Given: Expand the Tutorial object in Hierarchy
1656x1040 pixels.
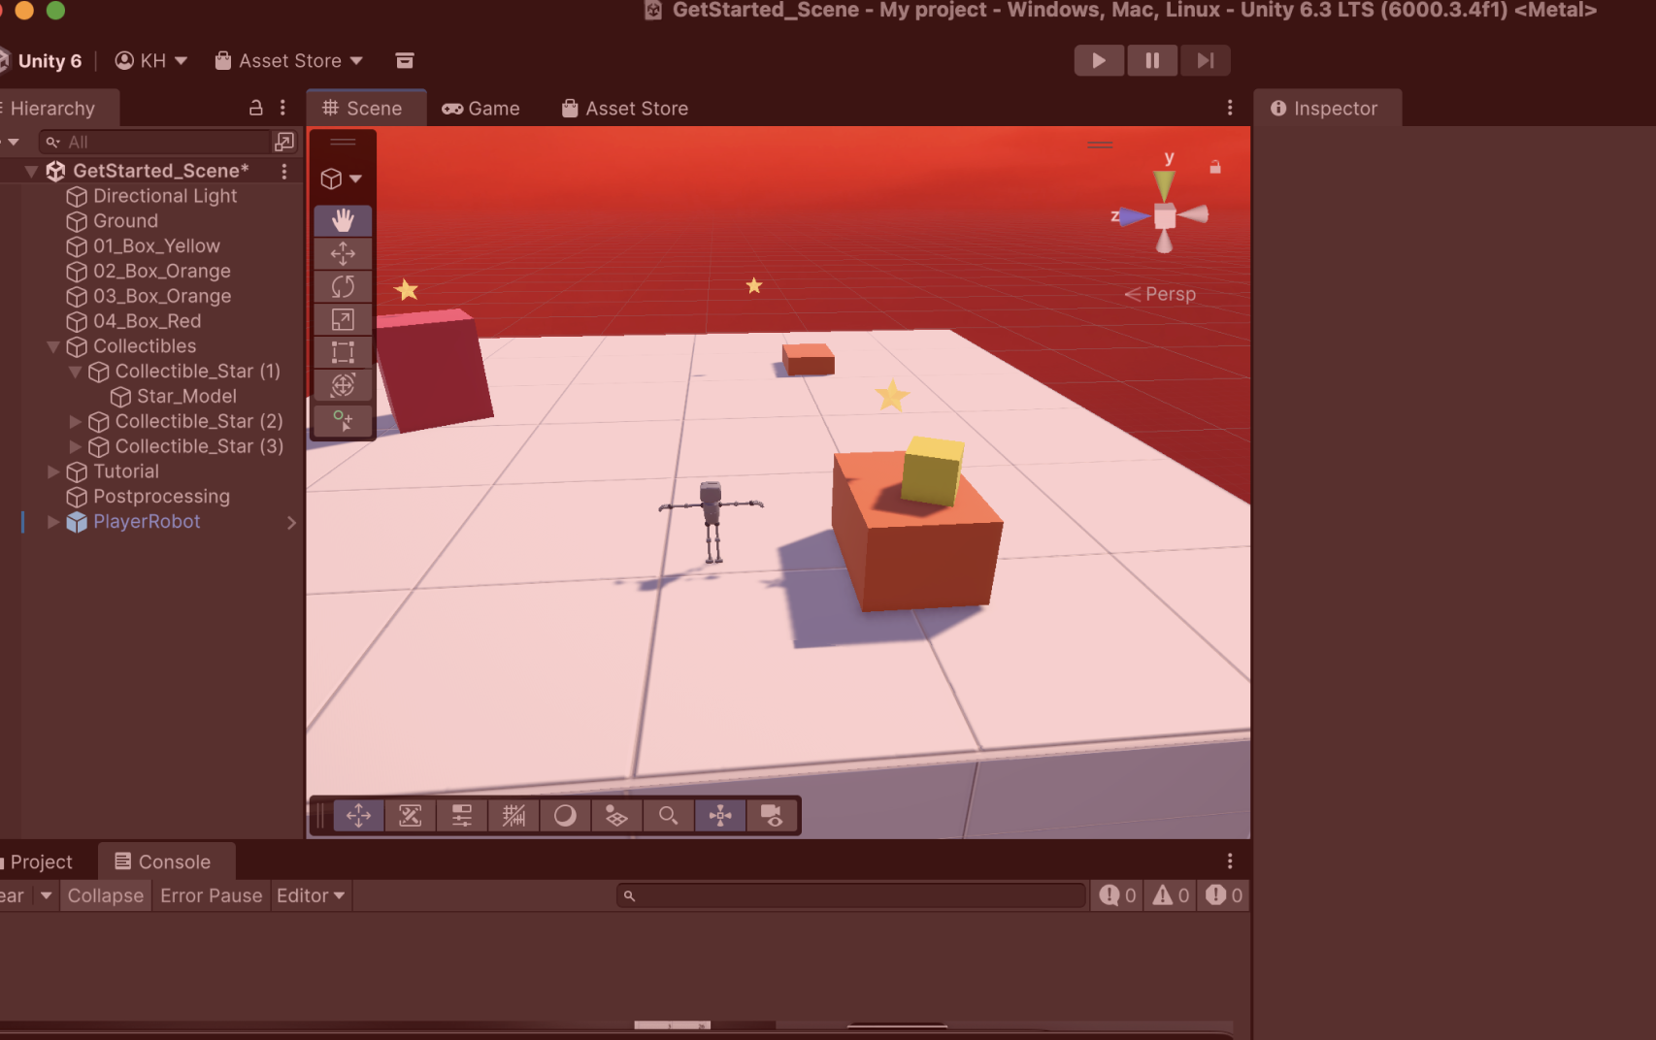Looking at the screenshot, I should (x=53, y=471).
